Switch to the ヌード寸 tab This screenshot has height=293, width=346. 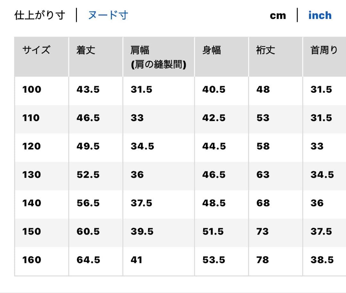[x=108, y=15]
